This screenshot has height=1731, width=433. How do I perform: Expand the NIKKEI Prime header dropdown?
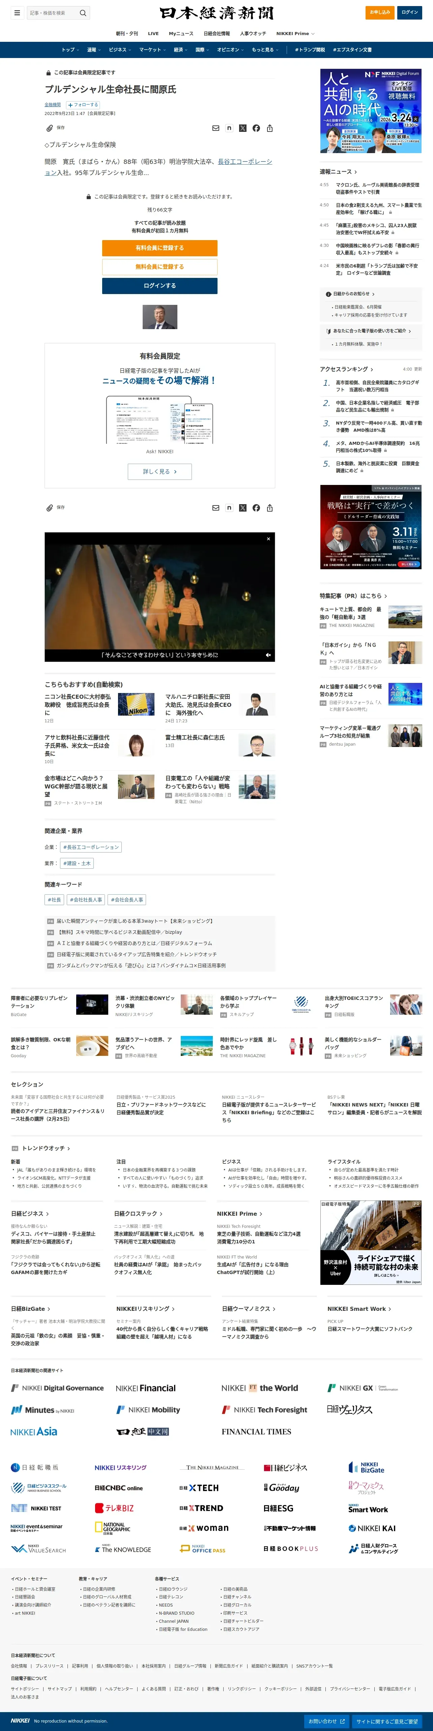click(295, 34)
